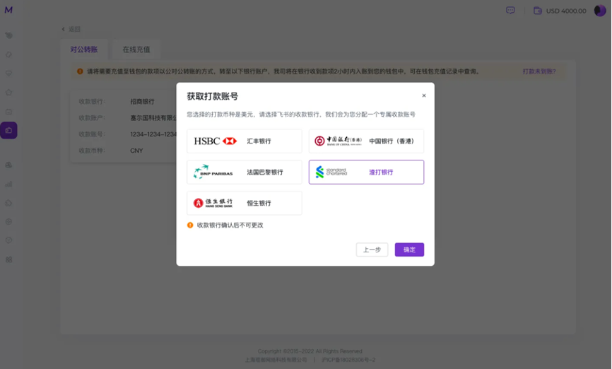Go back using the 上一步 button
Viewport: 612px width, 369px height.
coord(372,250)
